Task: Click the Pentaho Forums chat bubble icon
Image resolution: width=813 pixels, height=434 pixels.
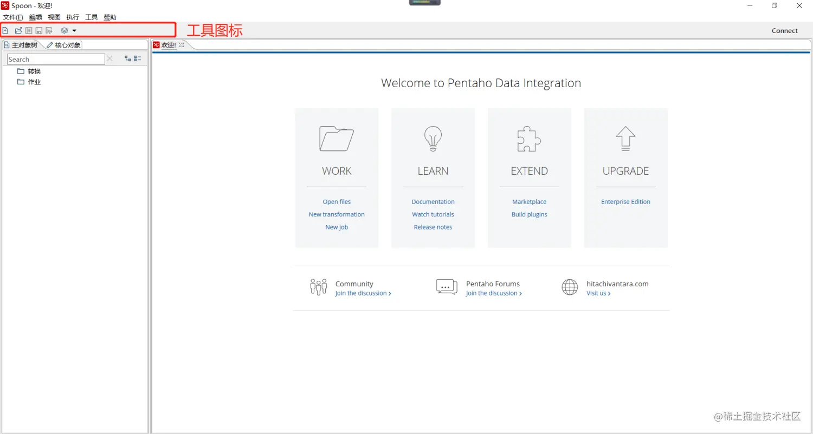Action: (447, 287)
